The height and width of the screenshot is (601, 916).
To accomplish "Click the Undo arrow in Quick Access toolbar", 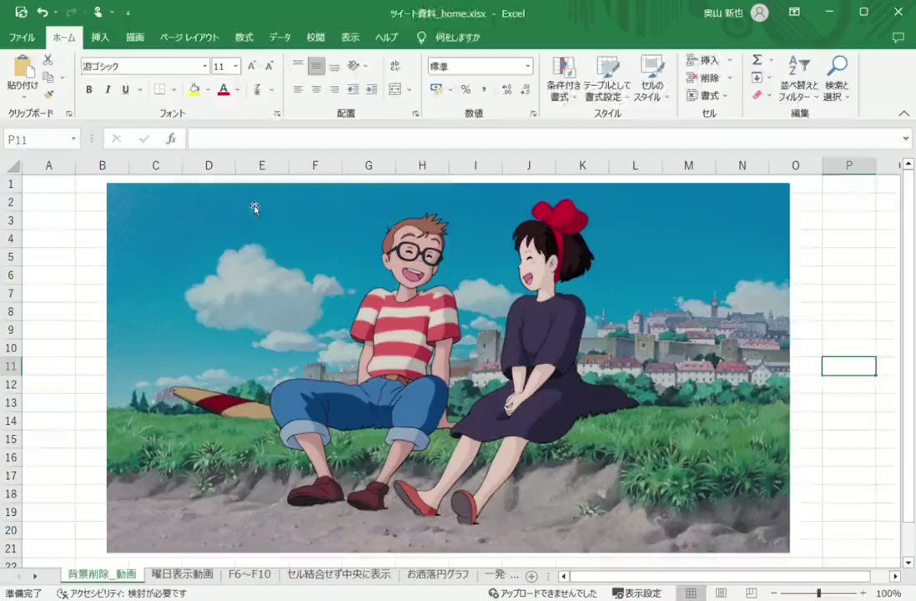I will (x=42, y=13).
